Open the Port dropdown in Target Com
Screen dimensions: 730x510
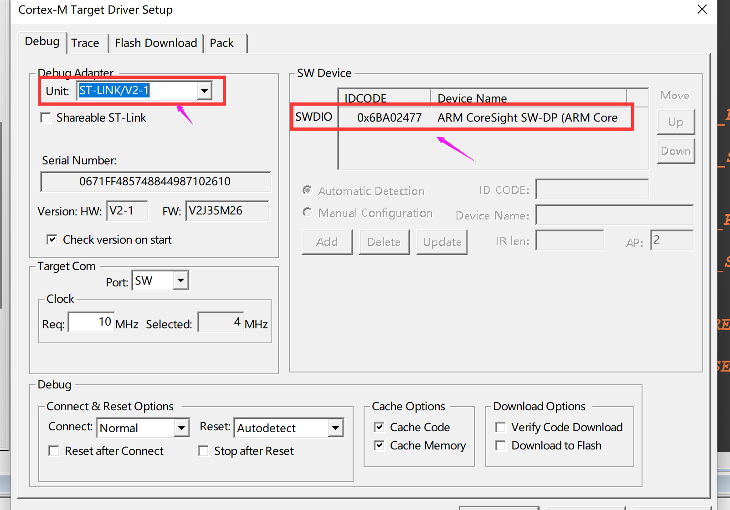(x=181, y=280)
